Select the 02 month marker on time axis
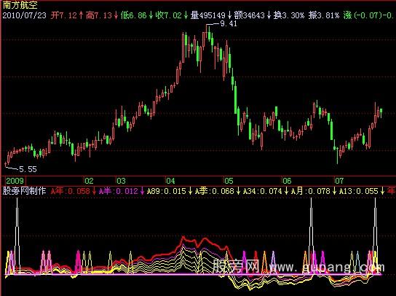 (x=89, y=181)
